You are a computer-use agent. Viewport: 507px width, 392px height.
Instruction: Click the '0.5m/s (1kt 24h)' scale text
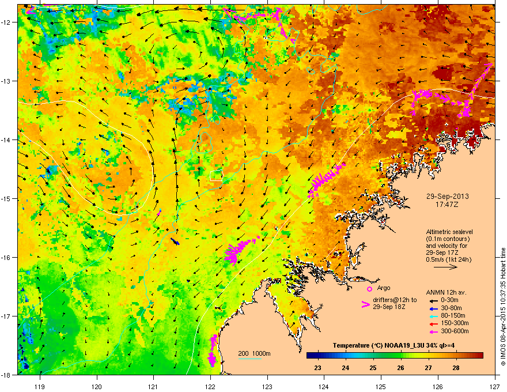(x=449, y=260)
